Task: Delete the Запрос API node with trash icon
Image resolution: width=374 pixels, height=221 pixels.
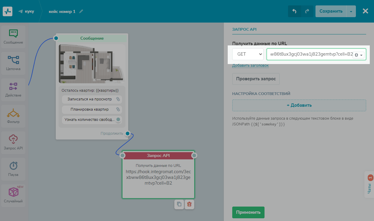Action: coord(189,204)
